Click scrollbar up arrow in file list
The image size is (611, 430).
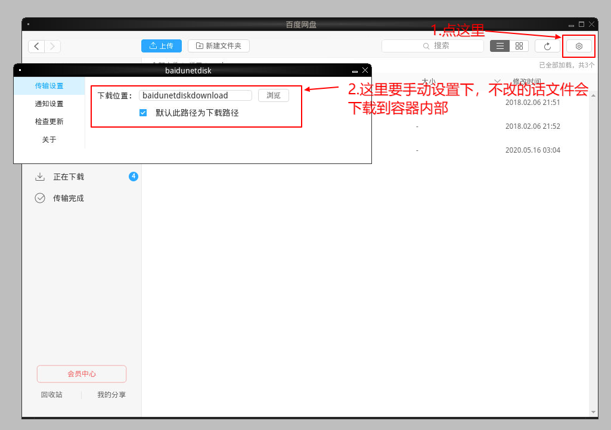[594, 95]
